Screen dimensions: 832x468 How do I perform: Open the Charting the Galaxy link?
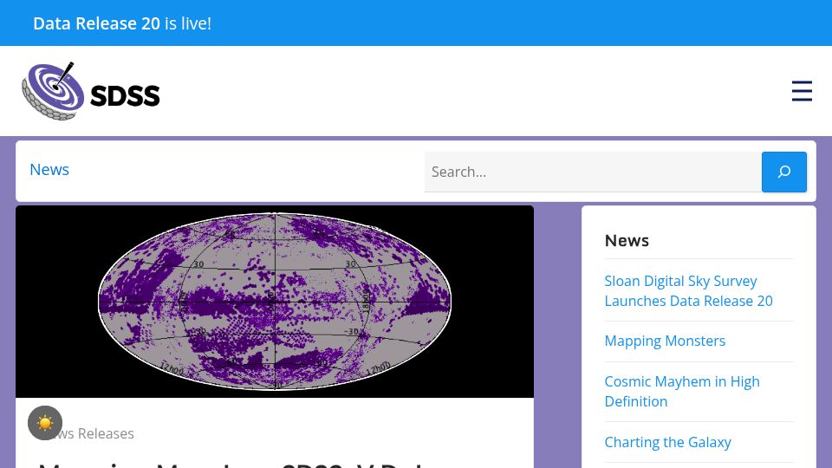tap(667, 442)
